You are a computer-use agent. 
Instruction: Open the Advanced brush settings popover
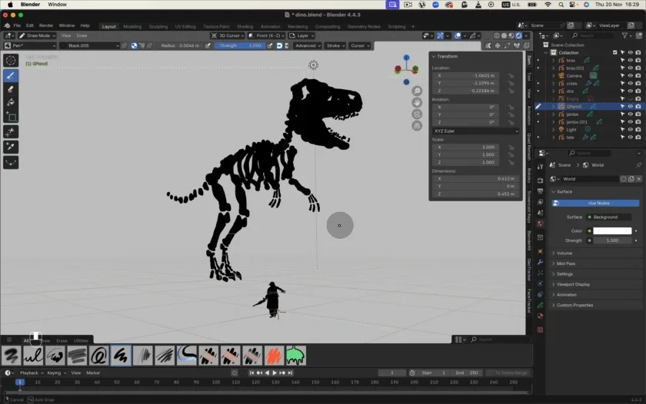point(308,45)
